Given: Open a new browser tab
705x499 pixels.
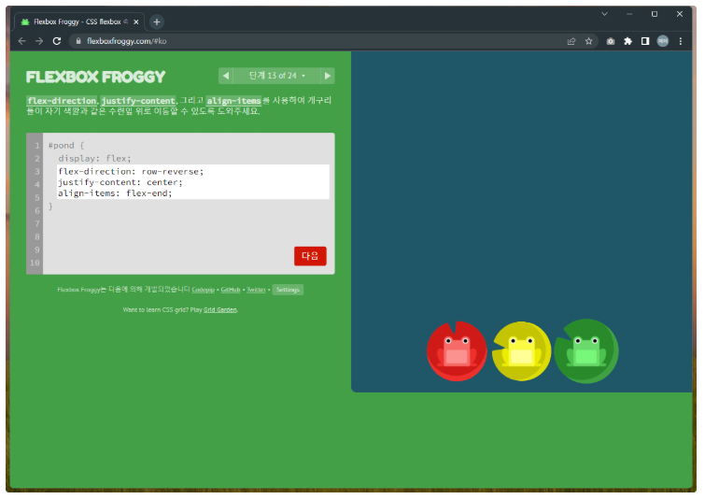Looking at the screenshot, I should tap(157, 21).
